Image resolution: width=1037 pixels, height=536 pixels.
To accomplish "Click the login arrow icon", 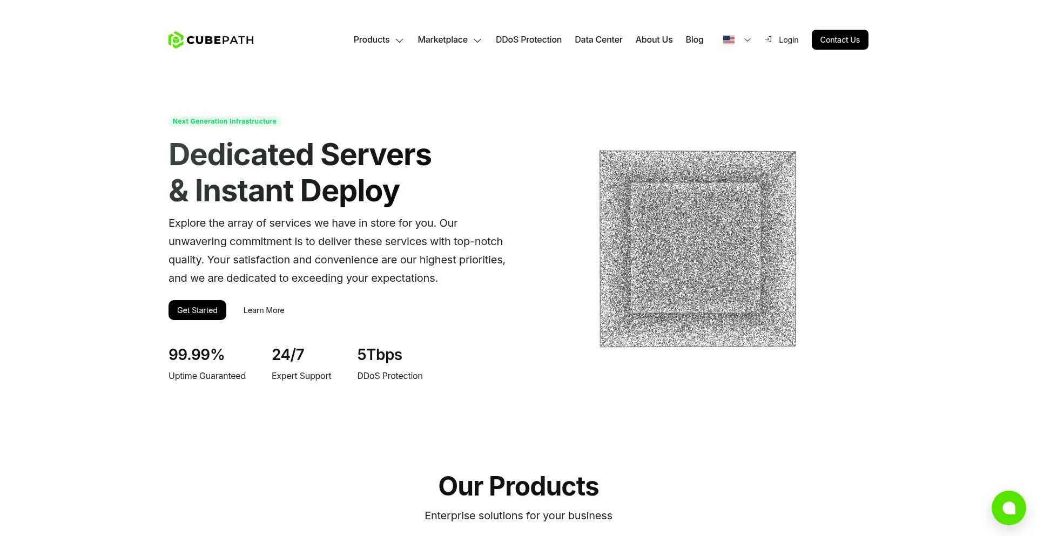I will point(768,39).
